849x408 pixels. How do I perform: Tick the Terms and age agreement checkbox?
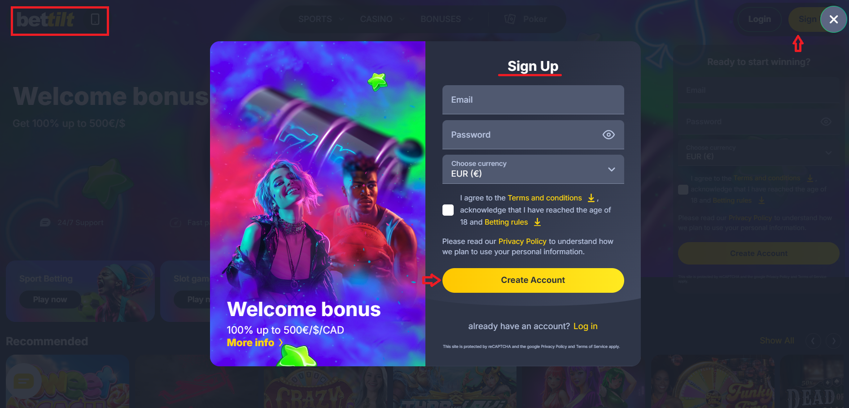[x=448, y=210]
